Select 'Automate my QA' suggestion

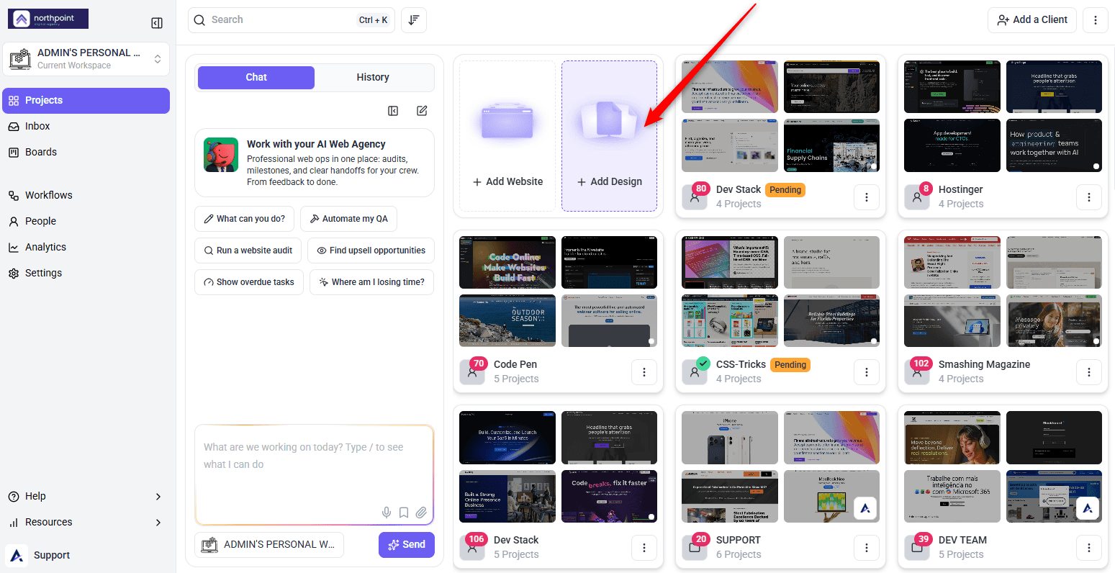[348, 219]
